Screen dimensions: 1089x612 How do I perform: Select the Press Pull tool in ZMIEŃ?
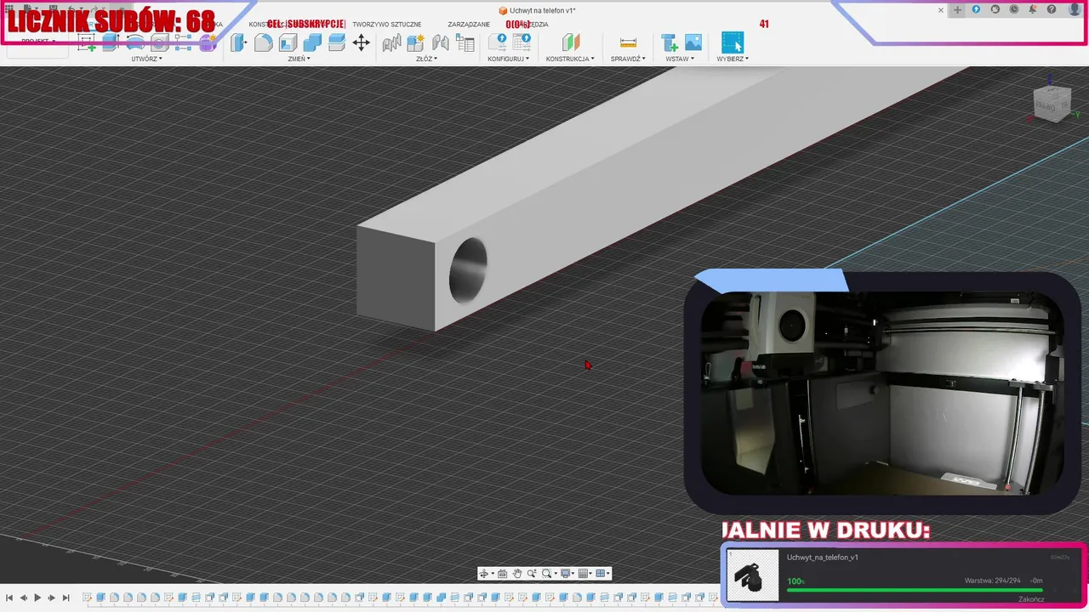coord(239,42)
